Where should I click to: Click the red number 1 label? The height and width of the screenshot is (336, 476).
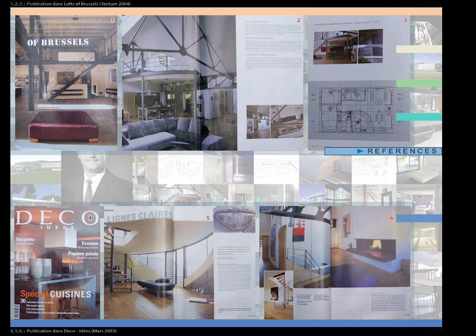coord(113,20)
